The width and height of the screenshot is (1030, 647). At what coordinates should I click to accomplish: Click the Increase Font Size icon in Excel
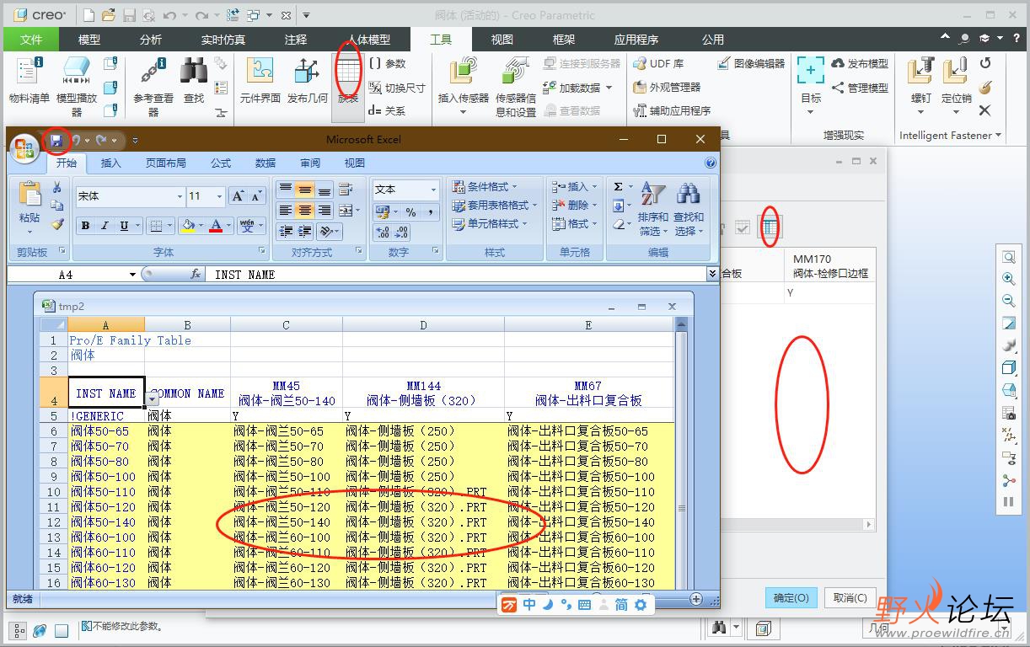click(x=238, y=196)
